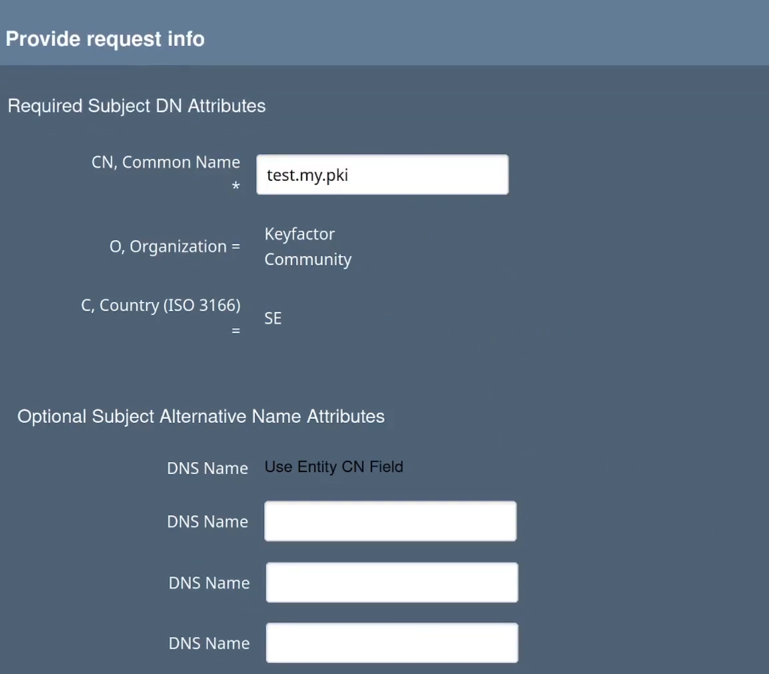Click the "Use Entity CN Field" text

pyautogui.click(x=334, y=467)
